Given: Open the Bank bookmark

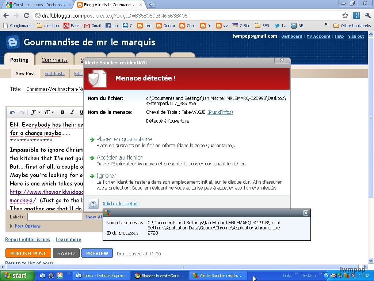Looking at the screenshot, I should (72, 26).
